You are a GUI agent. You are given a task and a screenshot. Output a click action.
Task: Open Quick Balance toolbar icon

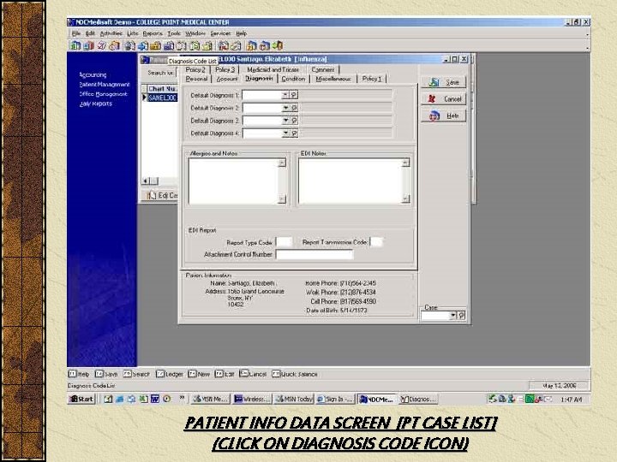coord(236,46)
